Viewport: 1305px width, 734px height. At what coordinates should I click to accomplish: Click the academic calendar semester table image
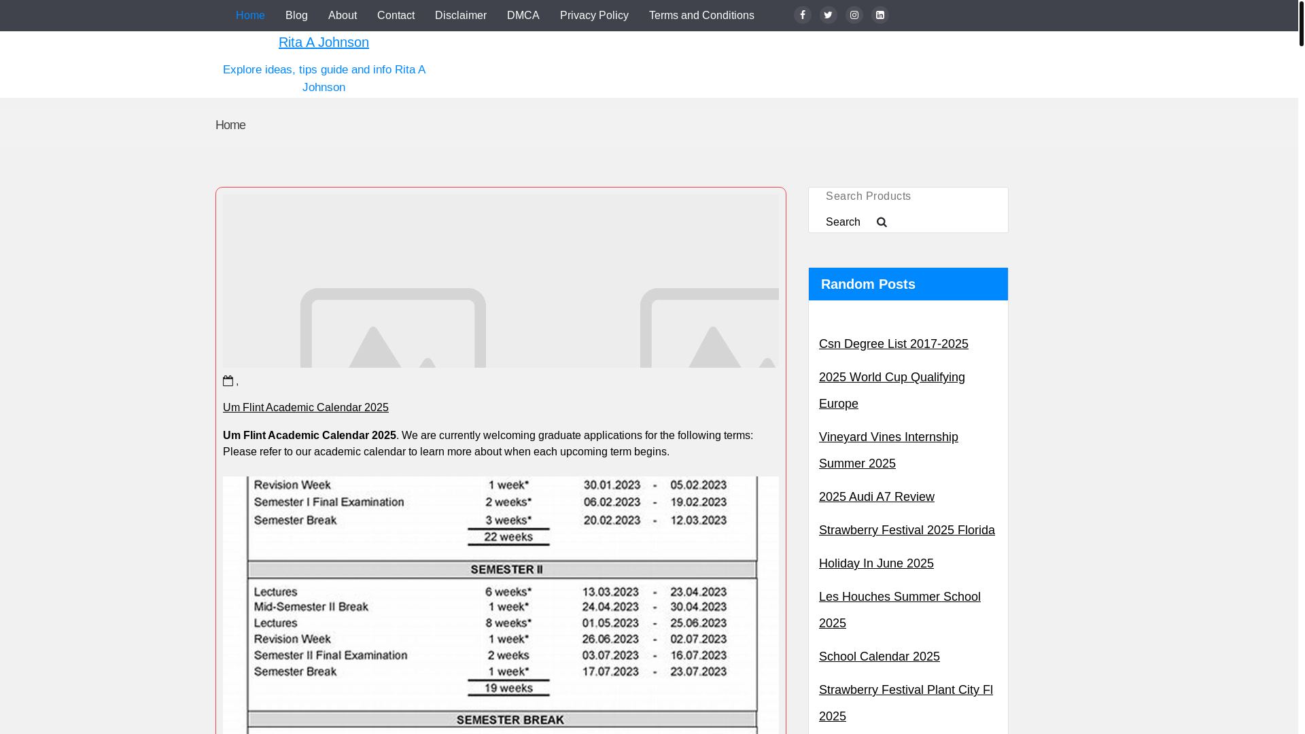501,605
